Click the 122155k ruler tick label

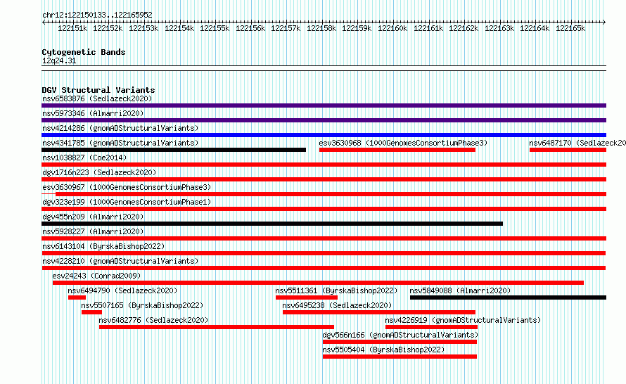215,28
